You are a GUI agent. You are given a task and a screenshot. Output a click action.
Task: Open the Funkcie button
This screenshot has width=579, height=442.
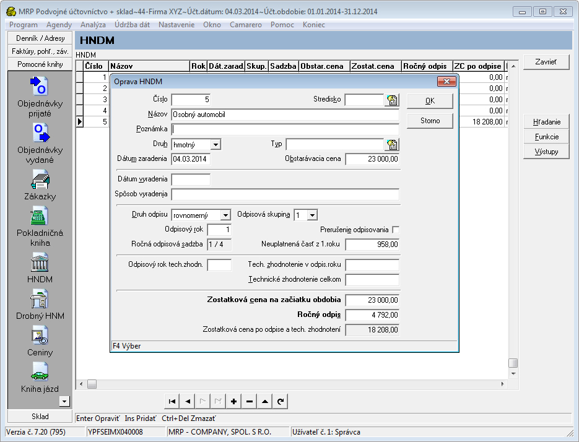tap(546, 137)
